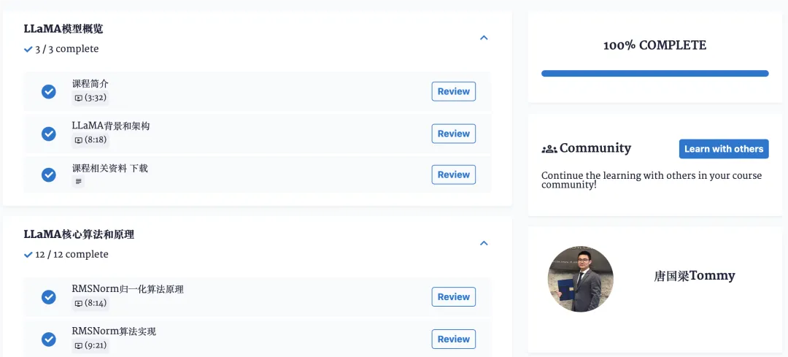The height and width of the screenshot is (357, 788).
Task: Toggle the completion check for 课程简介
Action: coord(49,91)
